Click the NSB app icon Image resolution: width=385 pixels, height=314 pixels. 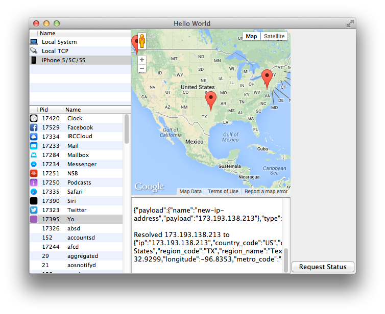[x=34, y=173]
